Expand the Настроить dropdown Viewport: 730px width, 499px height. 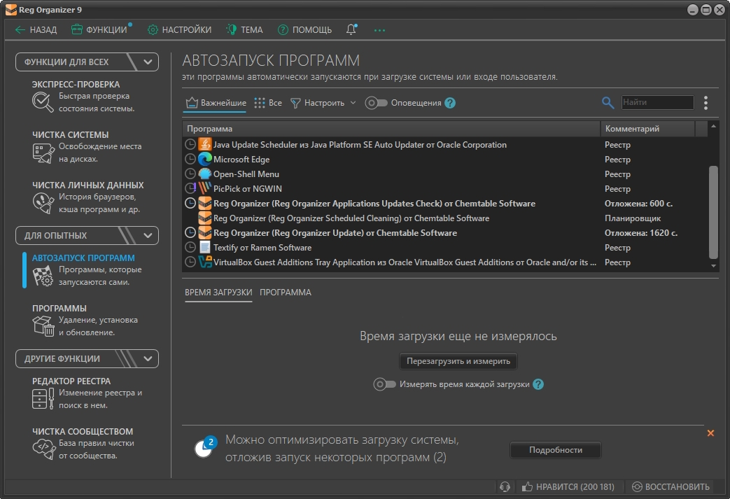(323, 103)
